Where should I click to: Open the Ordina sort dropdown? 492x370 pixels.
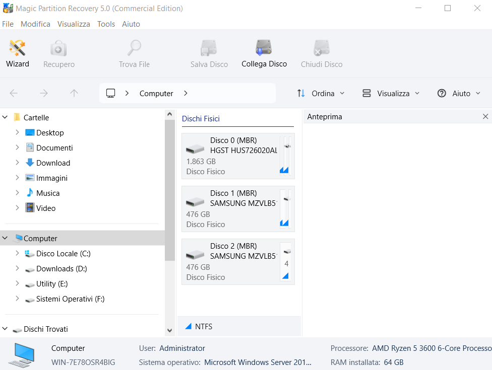(321, 93)
